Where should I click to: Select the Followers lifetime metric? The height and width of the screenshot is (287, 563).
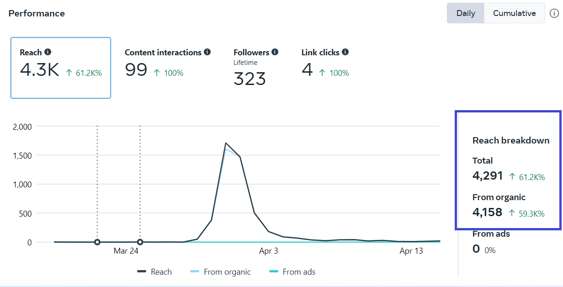click(255, 68)
